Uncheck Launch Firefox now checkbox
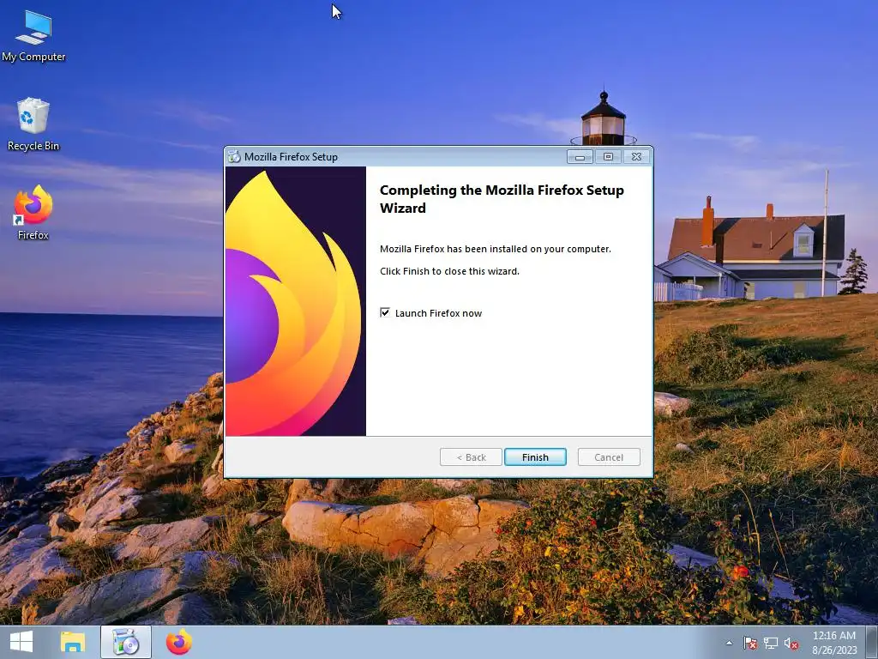Viewport: 878px width, 659px height. pyautogui.click(x=385, y=312)
